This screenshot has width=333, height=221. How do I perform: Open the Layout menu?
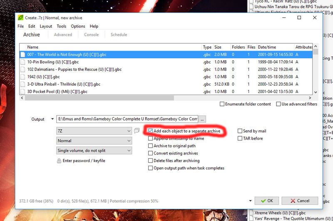pyautogui.click(x=46, y=26)
